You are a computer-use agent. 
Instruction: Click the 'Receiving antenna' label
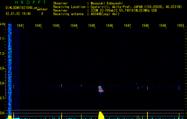click(x=68, y=14)
